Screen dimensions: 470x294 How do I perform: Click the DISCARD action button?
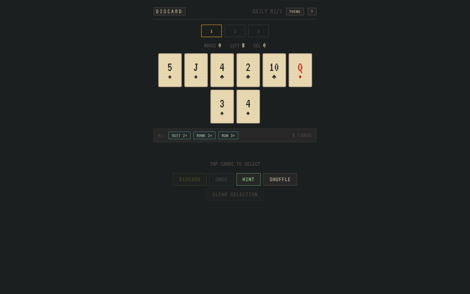pos(189,179)
